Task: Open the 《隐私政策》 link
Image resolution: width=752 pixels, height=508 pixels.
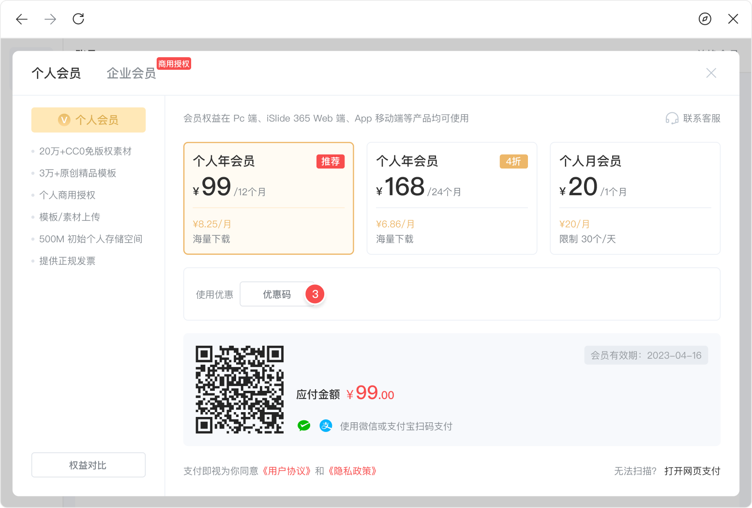Action: pyautogui.click(x=353, y=471)
